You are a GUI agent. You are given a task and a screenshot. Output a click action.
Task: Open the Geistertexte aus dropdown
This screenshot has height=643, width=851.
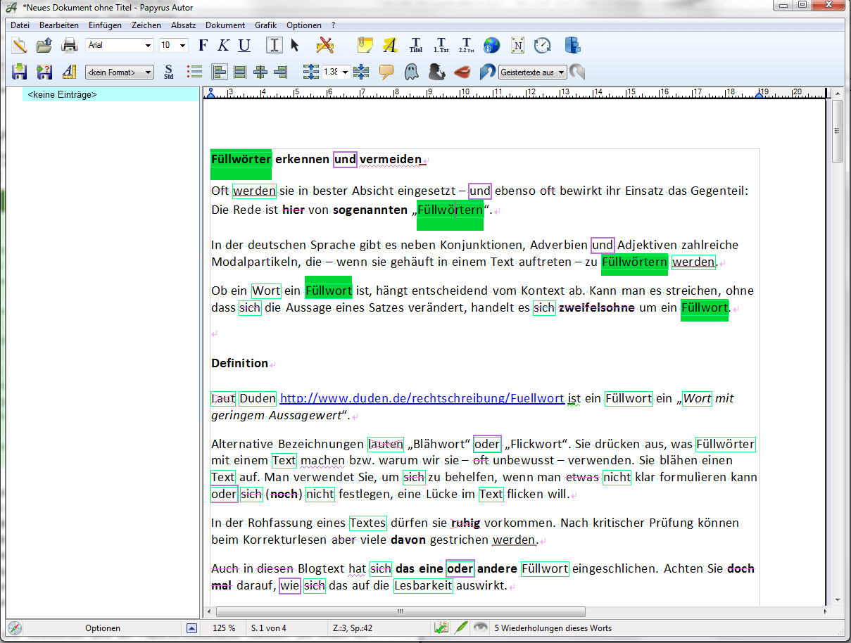click(x=532, y=72)
